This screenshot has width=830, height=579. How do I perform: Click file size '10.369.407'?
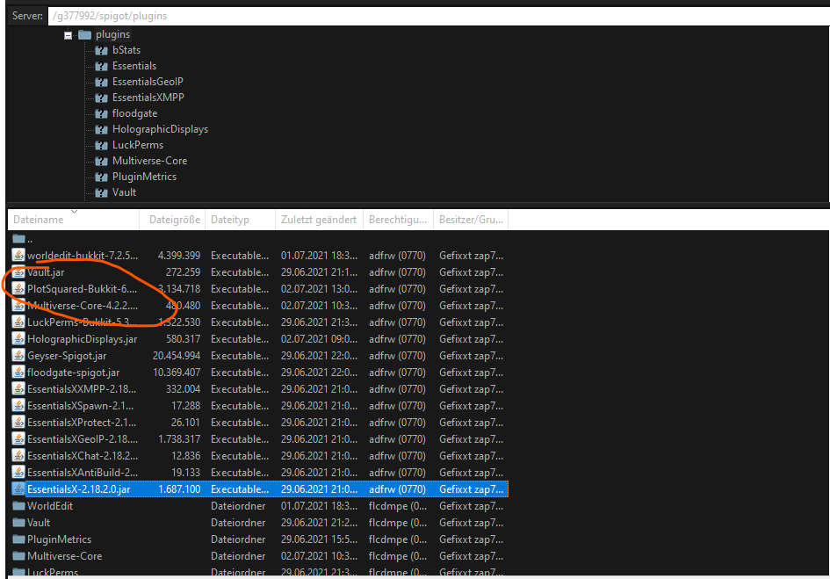177,373
